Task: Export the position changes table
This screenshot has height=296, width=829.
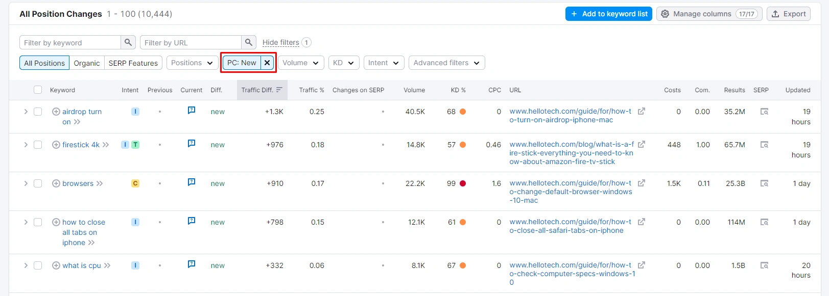Action: (x=789, y=14)
